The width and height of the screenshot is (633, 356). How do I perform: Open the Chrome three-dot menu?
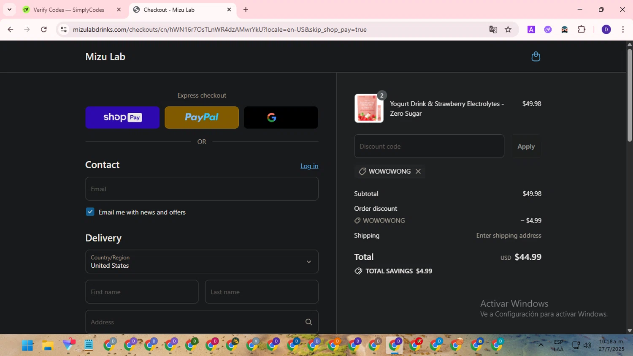click(623, 30)
